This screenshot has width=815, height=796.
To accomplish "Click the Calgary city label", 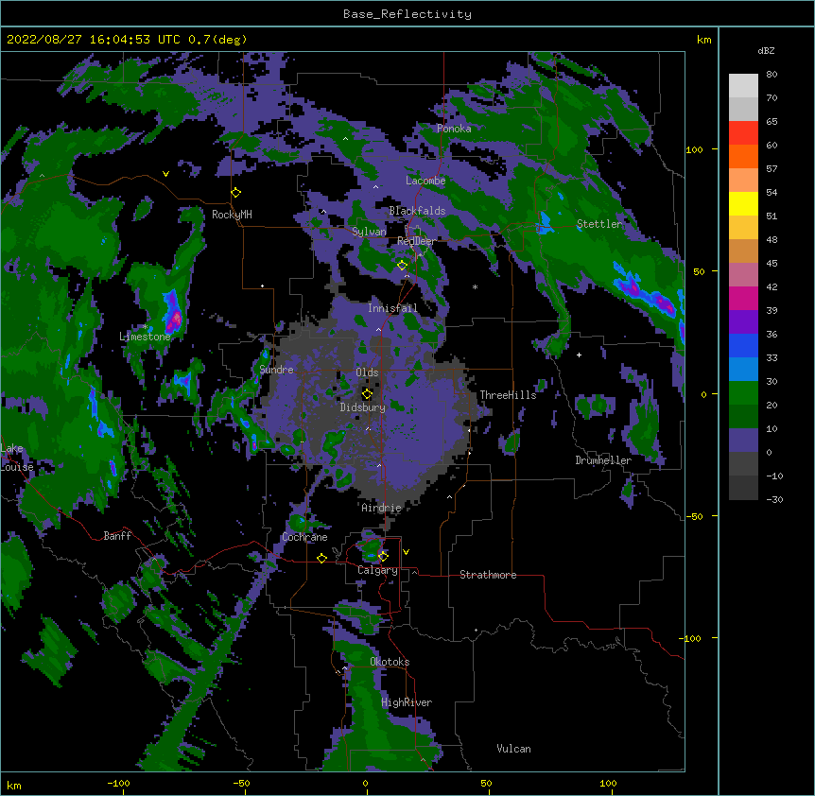I will point(377,570).
